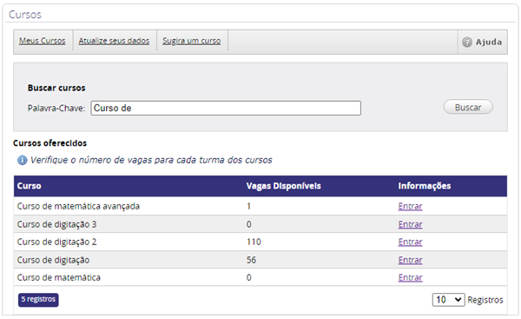The width and height of the screenshot is (521, 319).
Task: Open the Sugira um curso tab
Action: tap(191, 41)
